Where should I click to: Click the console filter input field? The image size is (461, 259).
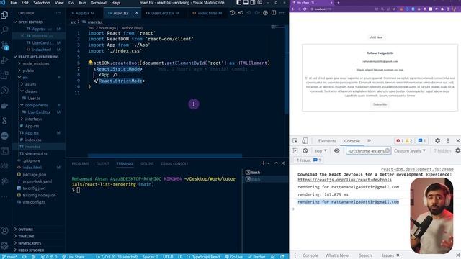tap(368, 150)
